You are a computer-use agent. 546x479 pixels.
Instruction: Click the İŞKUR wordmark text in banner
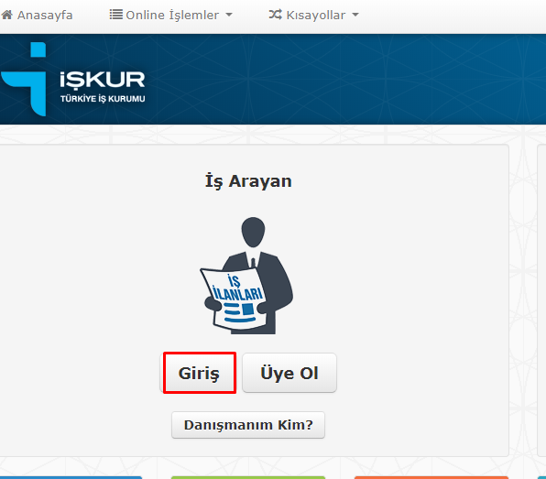pyautogui.click(x=103, y=80)
